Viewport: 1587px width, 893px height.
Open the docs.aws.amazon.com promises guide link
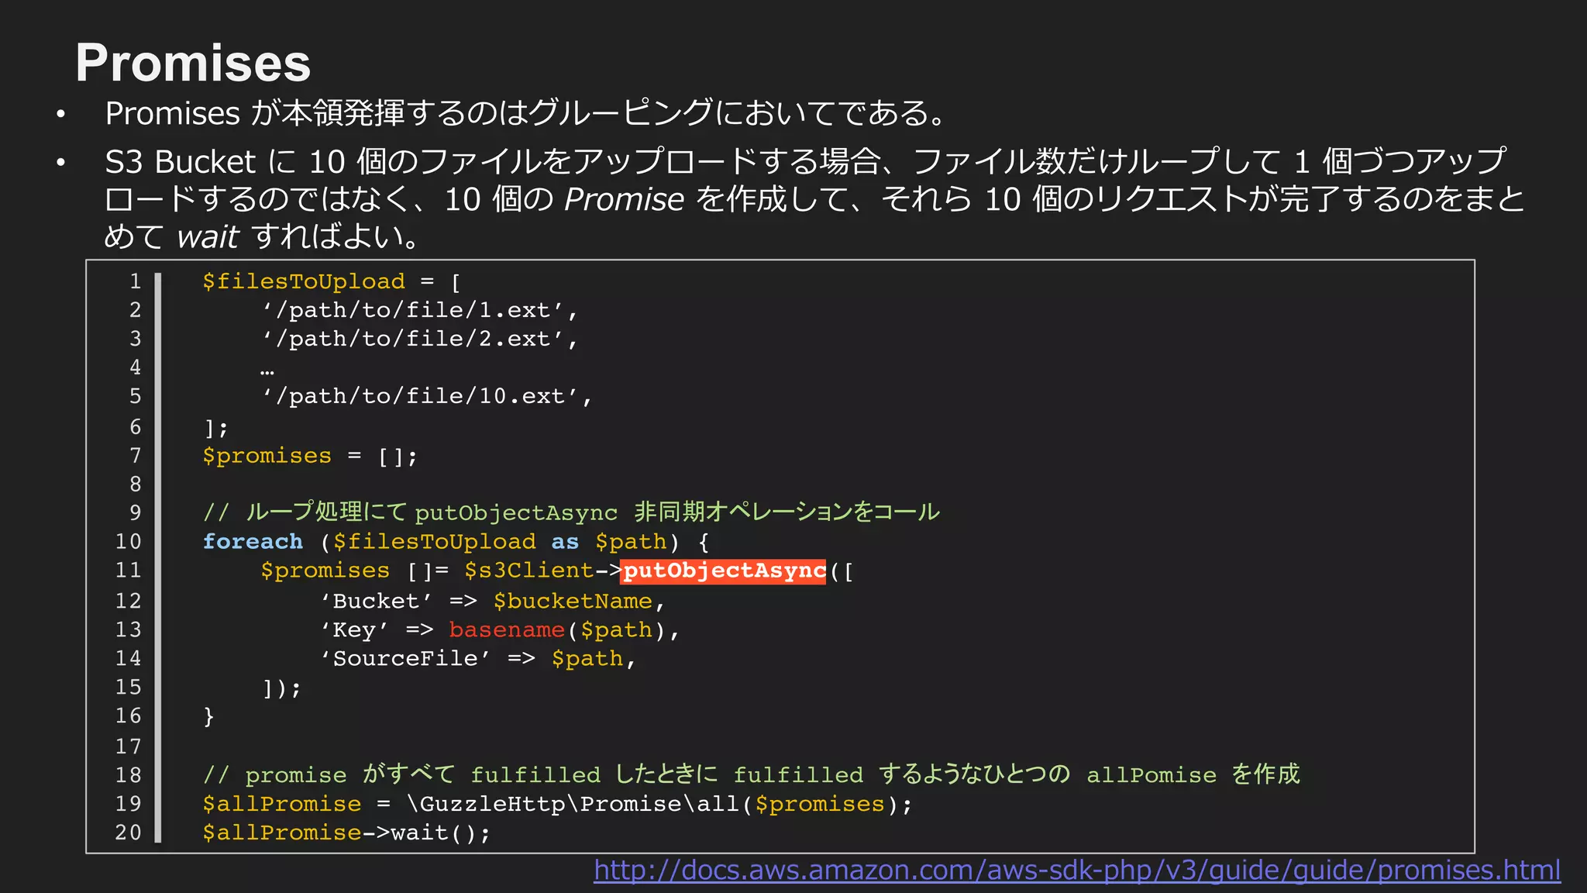pos(1077,870)
